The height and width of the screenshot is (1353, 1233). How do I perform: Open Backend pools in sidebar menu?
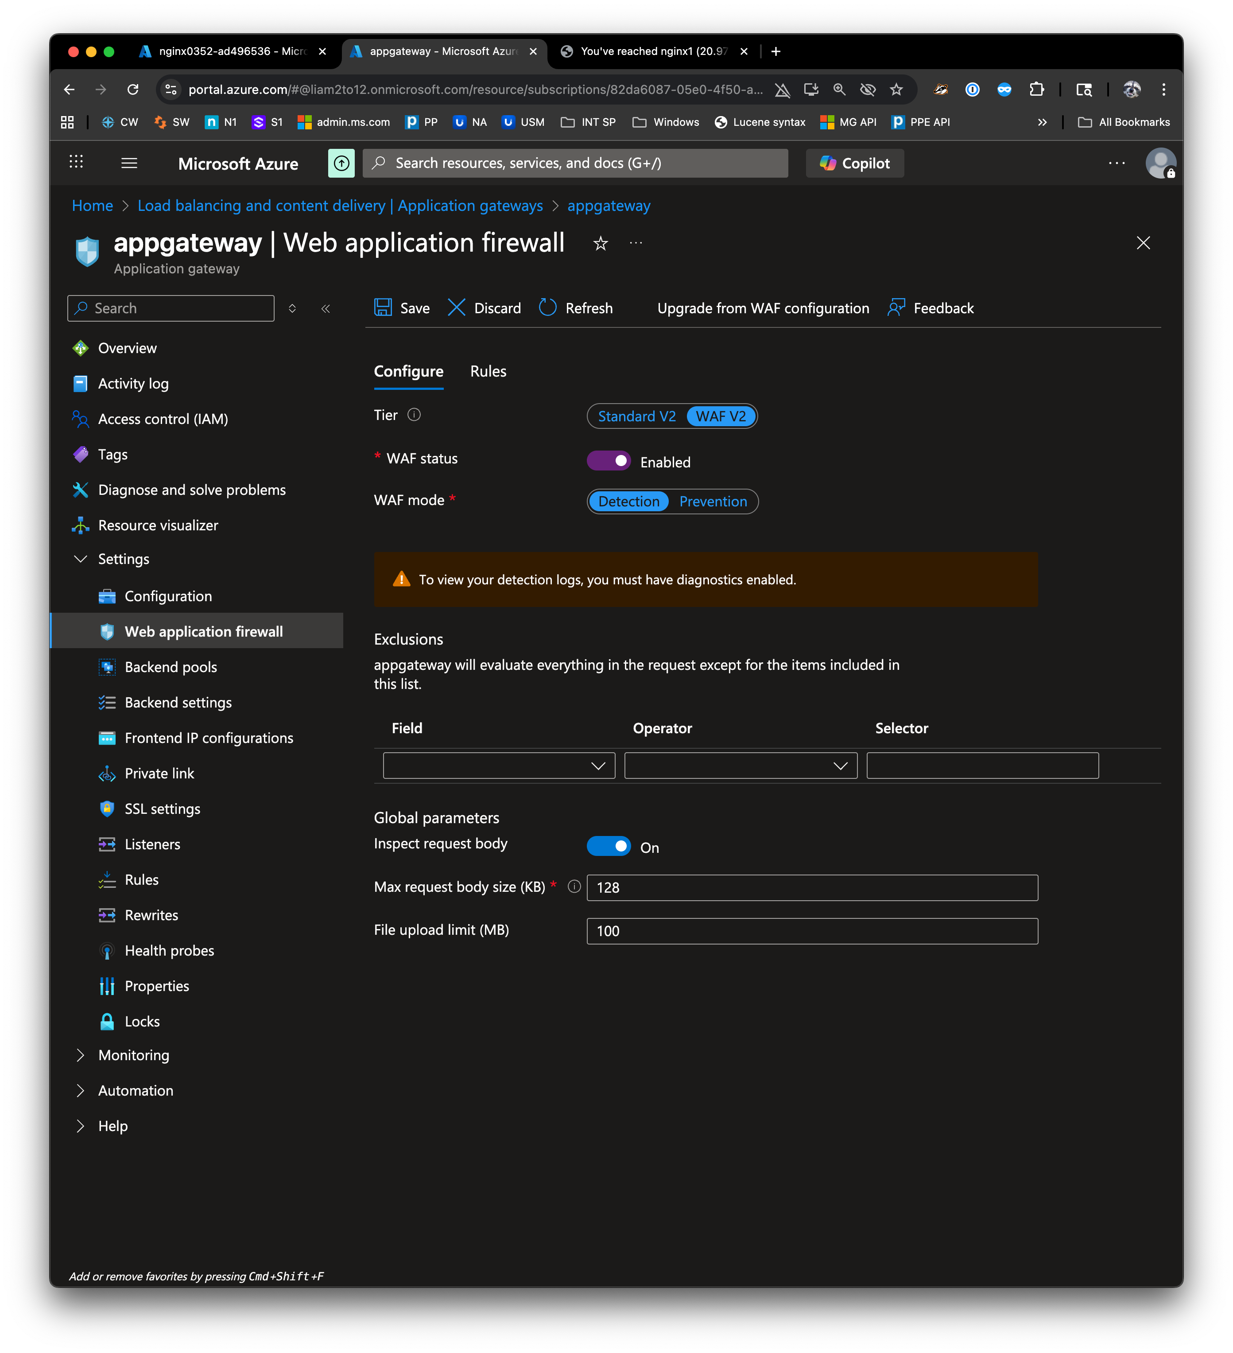point(171,667)
